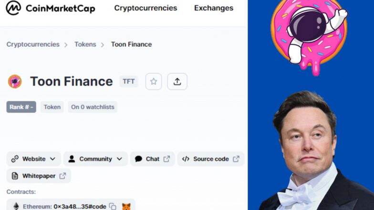Open Chat external link icon

coord(167,159)
